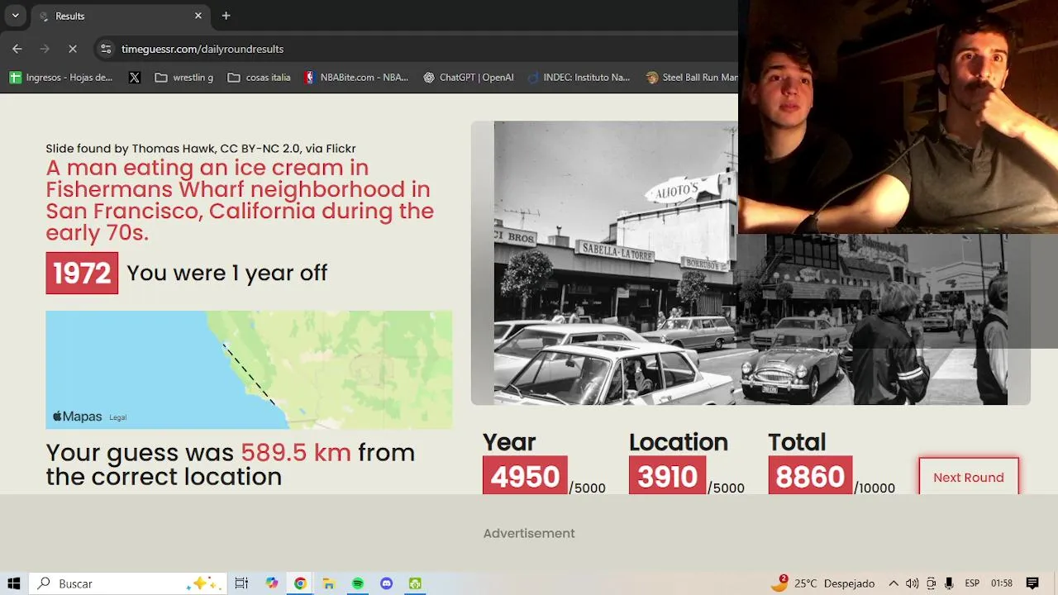The height and width of the screenshot is (595, 1058).
Task: Click the Advertisement label
Action: point(529,533)
